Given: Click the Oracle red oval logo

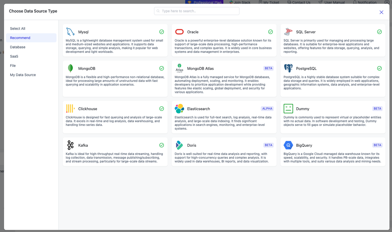Looking at the screenshot, I should point(179,32).
